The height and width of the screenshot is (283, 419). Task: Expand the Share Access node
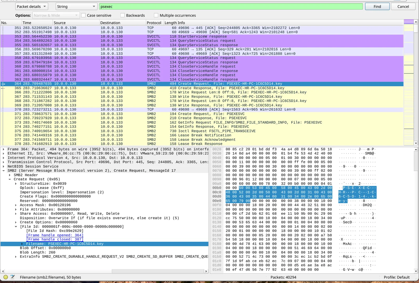pos(16,214)
